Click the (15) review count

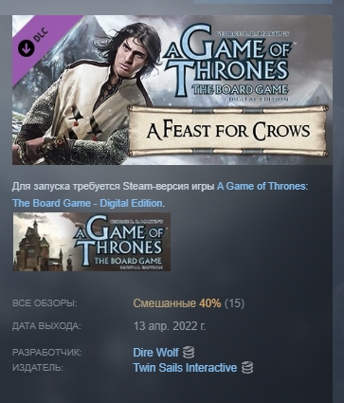tap(234, 303)
